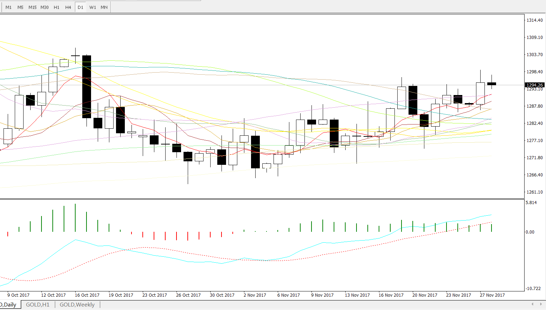Toggle the D1 daily timeframe

pyautogui.click(x=81, y=7)
